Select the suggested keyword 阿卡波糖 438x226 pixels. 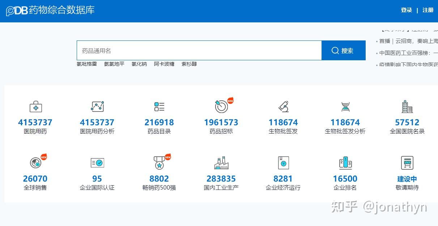(x=164, y=64)
